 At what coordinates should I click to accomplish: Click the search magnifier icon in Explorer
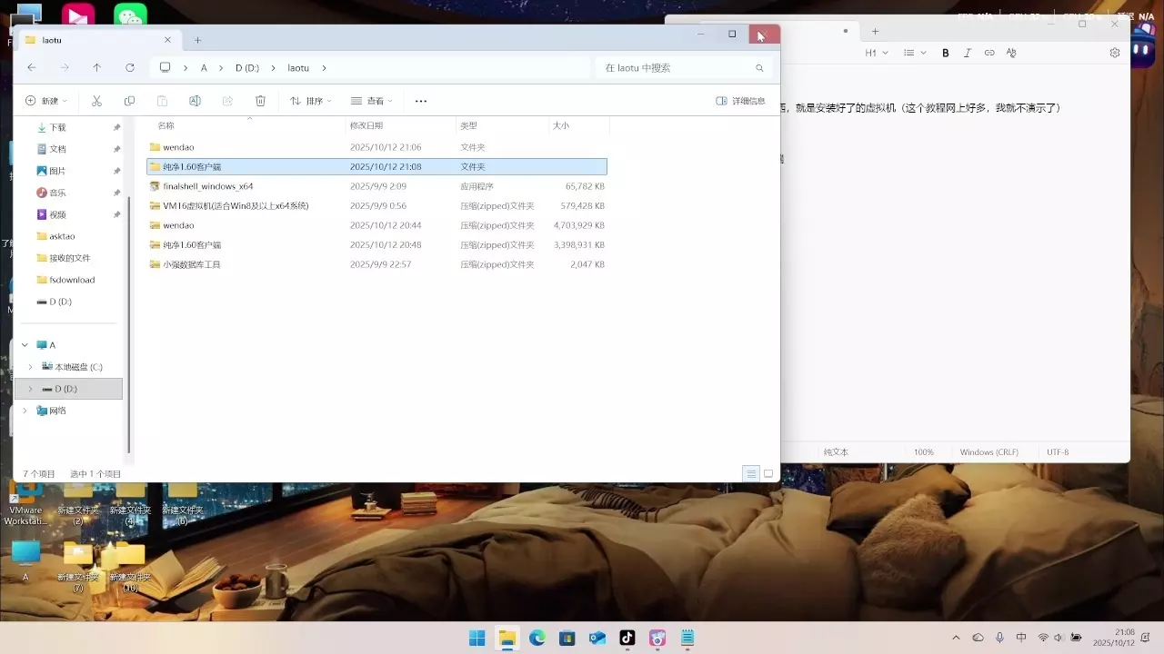[x=759, y=68]
